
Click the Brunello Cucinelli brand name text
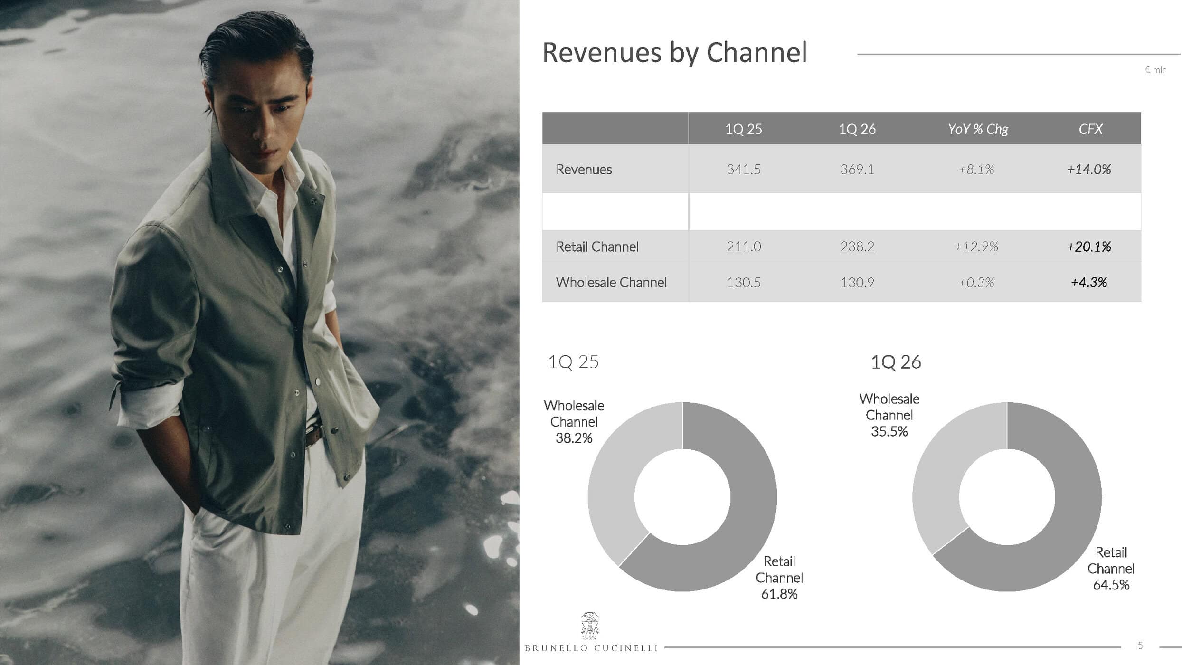591,648
